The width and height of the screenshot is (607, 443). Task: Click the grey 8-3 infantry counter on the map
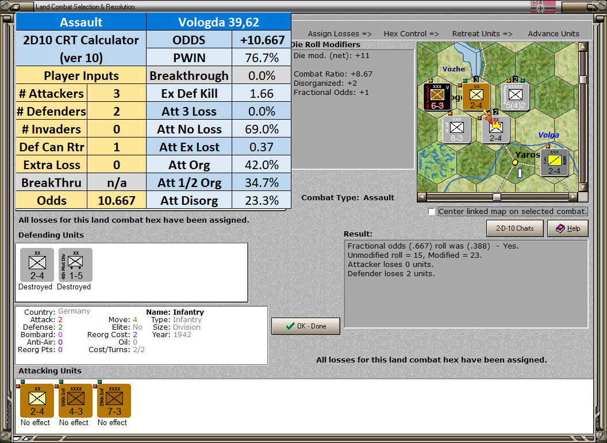pyautogui.click(x=457, y=129)
